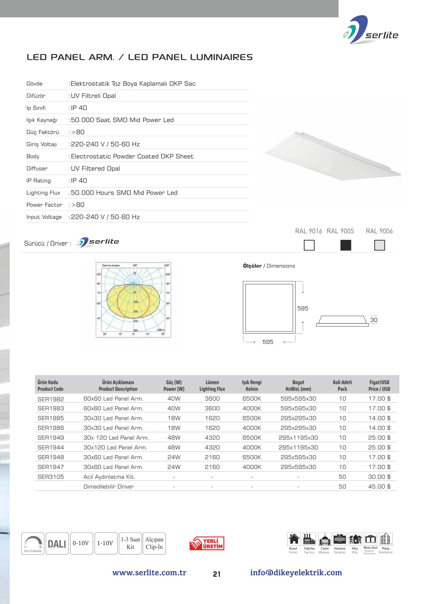This screenshot has height=604, width=433.
Task: Click the Plaza Residence icon
Action: [386, 539]
